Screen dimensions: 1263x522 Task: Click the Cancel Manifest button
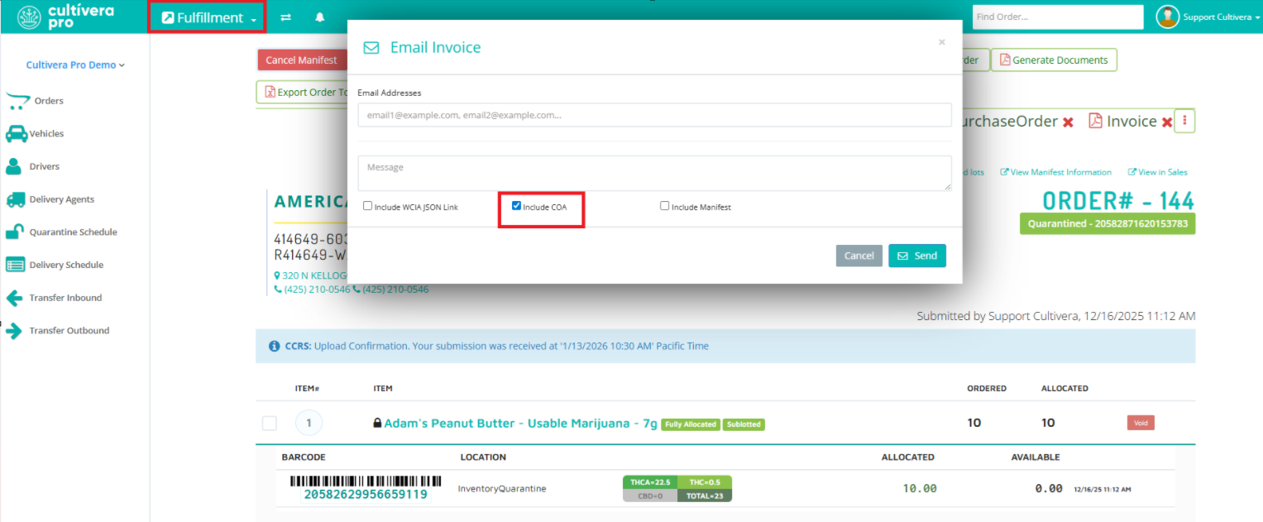(x=301, y=60)
